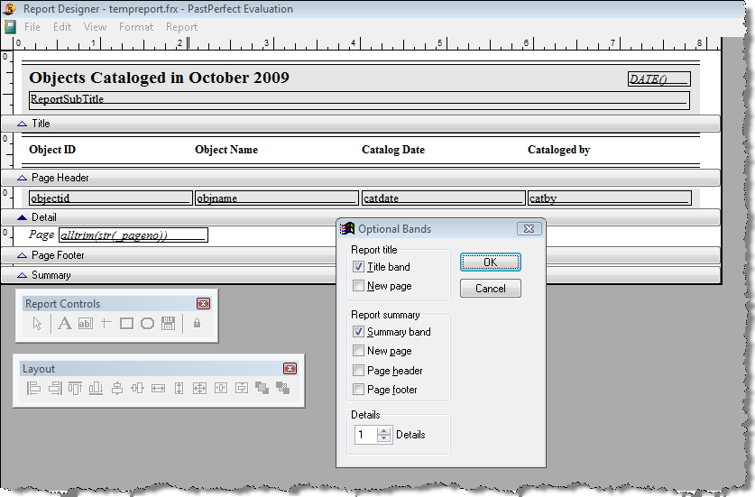Select the 'Object Name' header label
The image size is (755, 497).
click(226, 150)
